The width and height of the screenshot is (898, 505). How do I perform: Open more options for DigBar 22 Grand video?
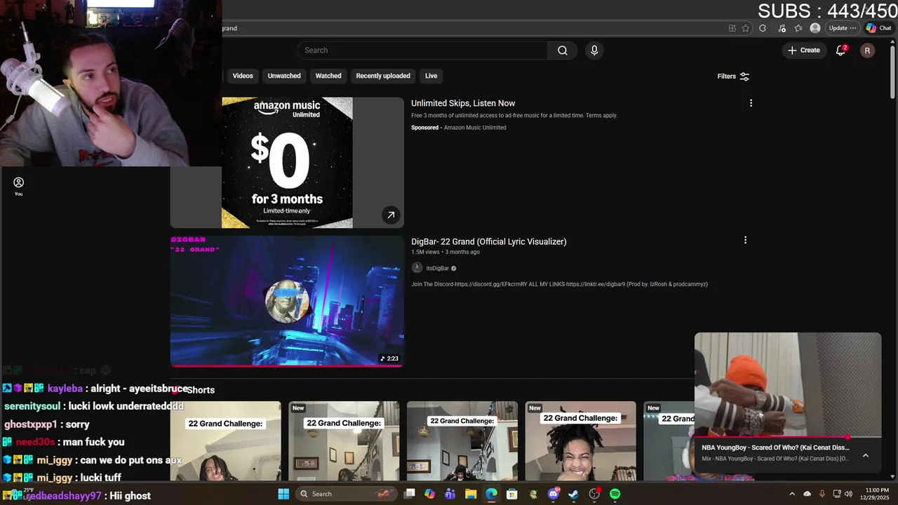pos(745,240)
